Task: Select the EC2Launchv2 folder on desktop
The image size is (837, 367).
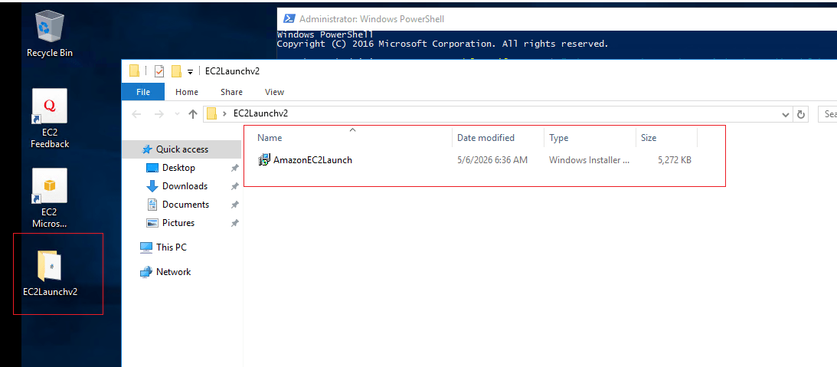Action: 51,273
